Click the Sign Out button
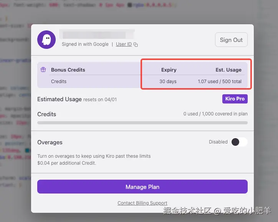Viewport: 278px width, 222px height. point(231,40)
